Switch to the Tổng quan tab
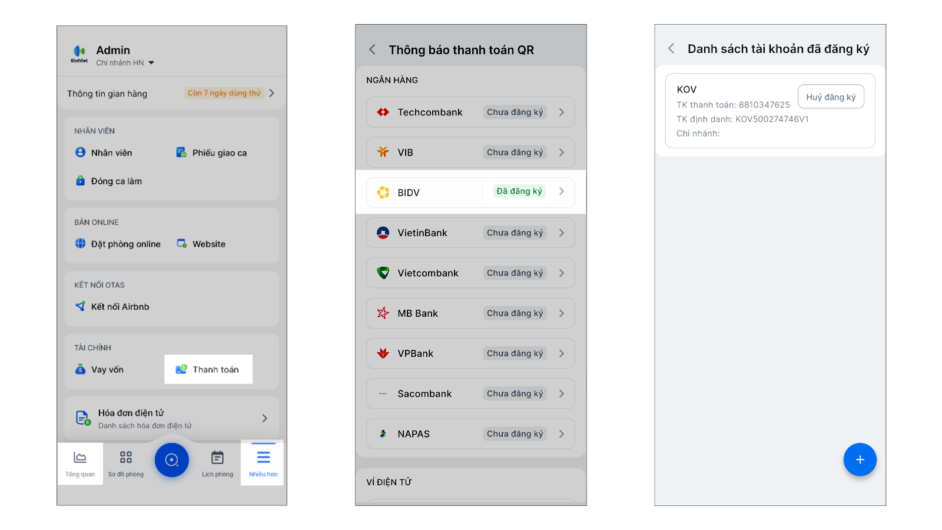The image size is (942, 530). (80, 463)
